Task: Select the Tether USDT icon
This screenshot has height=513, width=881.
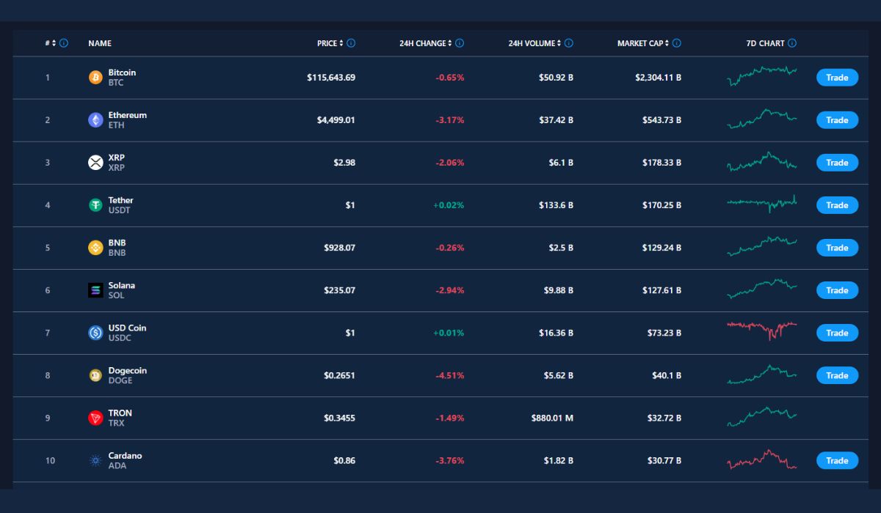Action: pos(95,204)
